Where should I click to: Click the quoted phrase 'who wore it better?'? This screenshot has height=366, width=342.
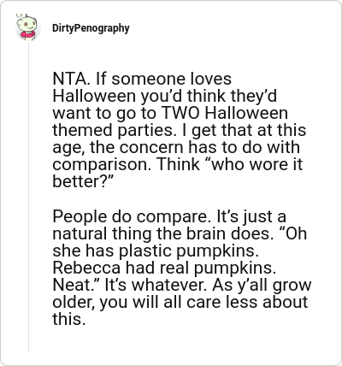click(x=177, y=173)
